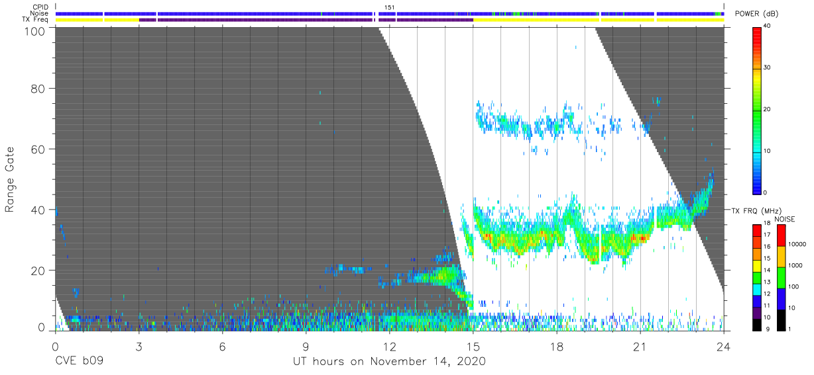
Task: Click the CVE b09 radar beam label
Action: [x=79, y=362]
